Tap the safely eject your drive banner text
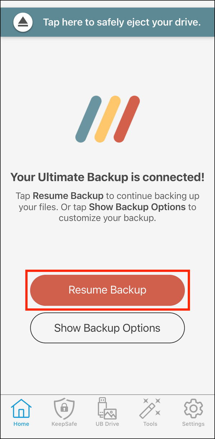 122,22
